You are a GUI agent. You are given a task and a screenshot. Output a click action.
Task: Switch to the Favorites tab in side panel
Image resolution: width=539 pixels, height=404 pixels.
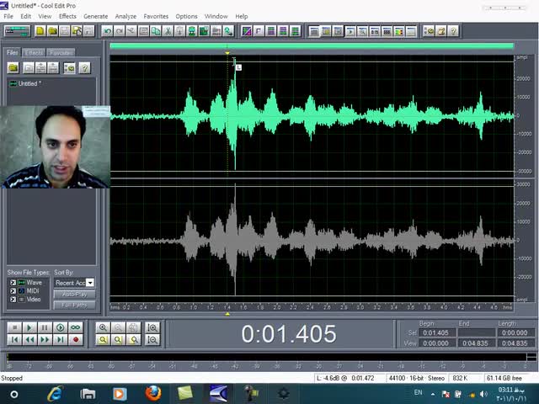click(61, 52)
